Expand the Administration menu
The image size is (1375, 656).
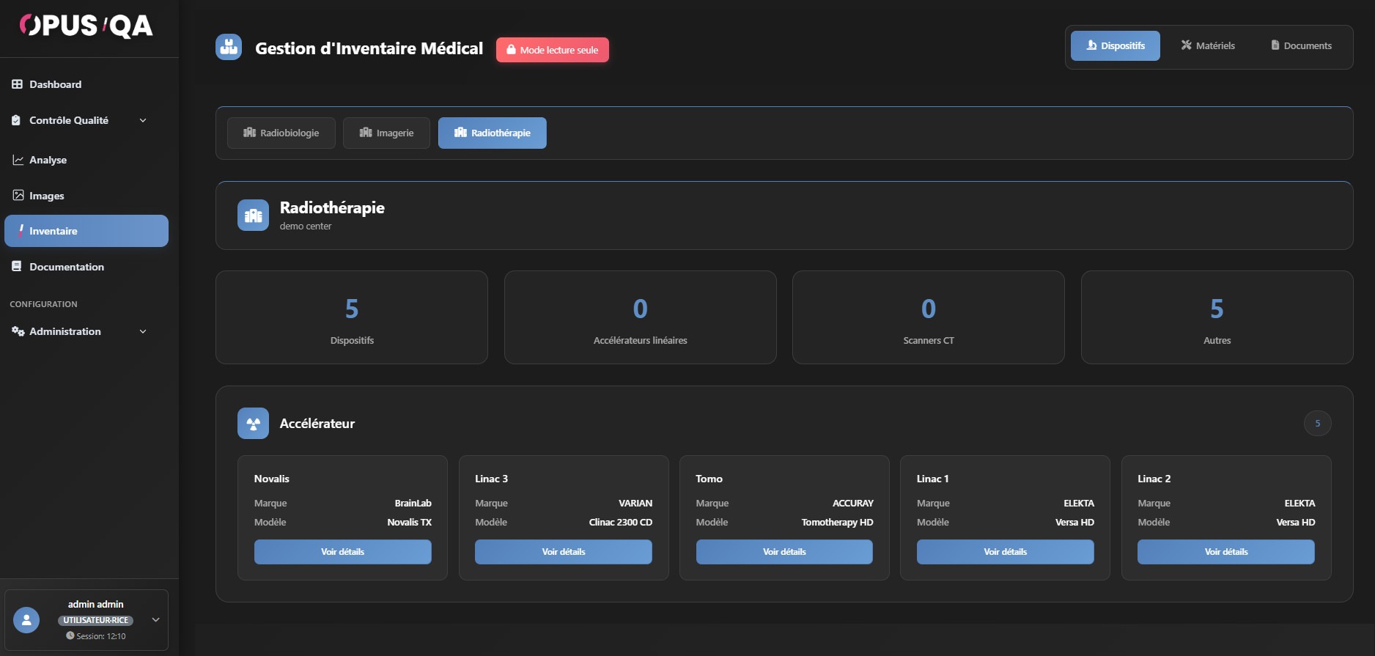[79, 331]
